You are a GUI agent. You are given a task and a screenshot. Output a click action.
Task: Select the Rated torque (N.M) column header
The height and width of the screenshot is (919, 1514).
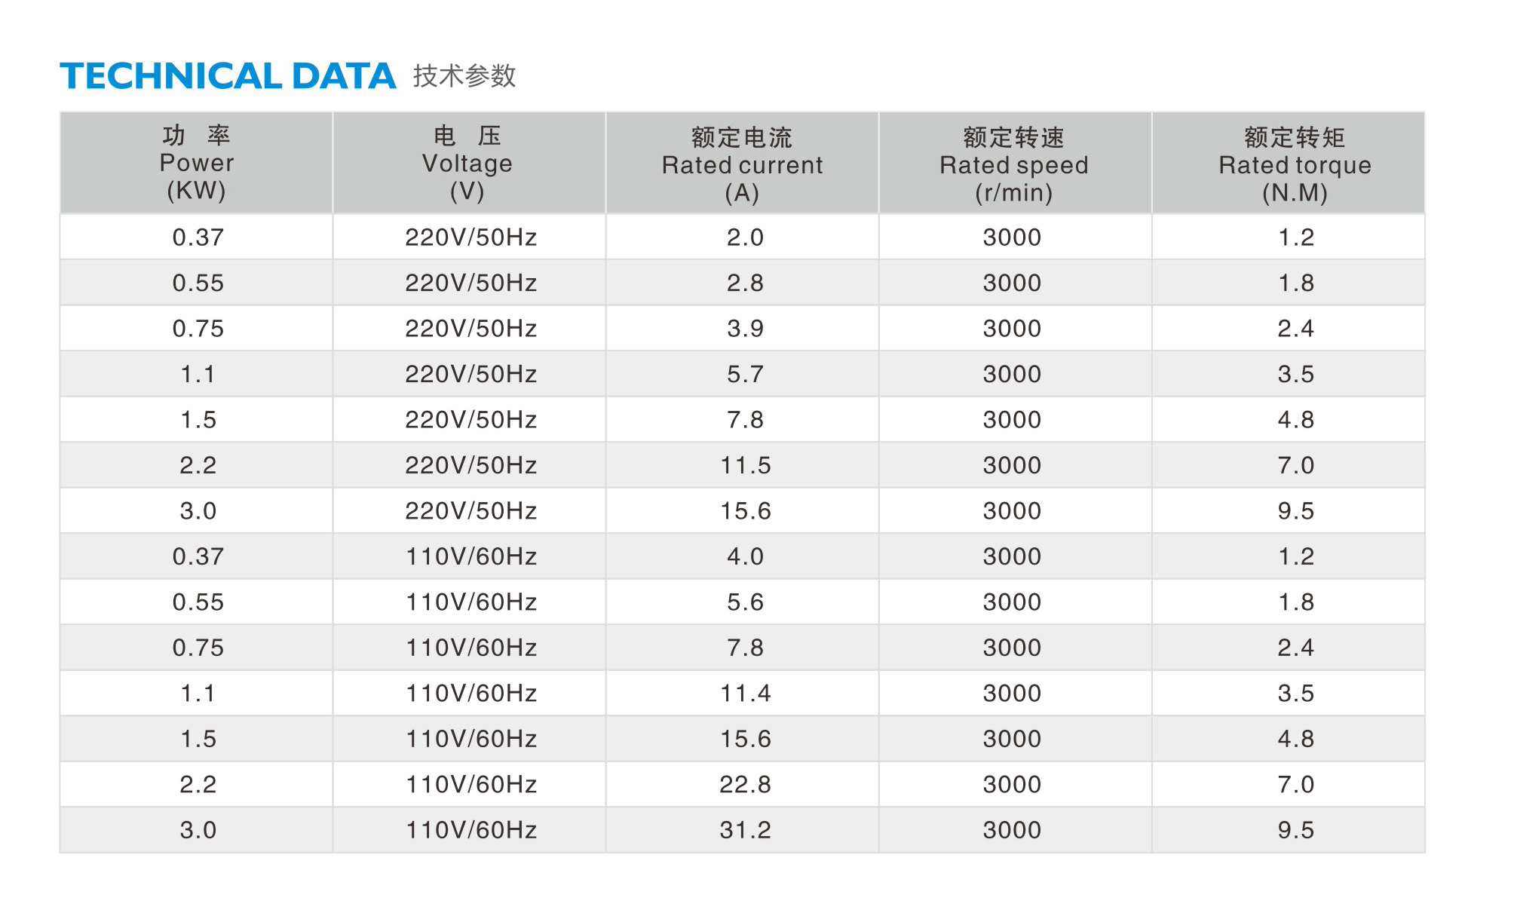[x=1288, y=163]
